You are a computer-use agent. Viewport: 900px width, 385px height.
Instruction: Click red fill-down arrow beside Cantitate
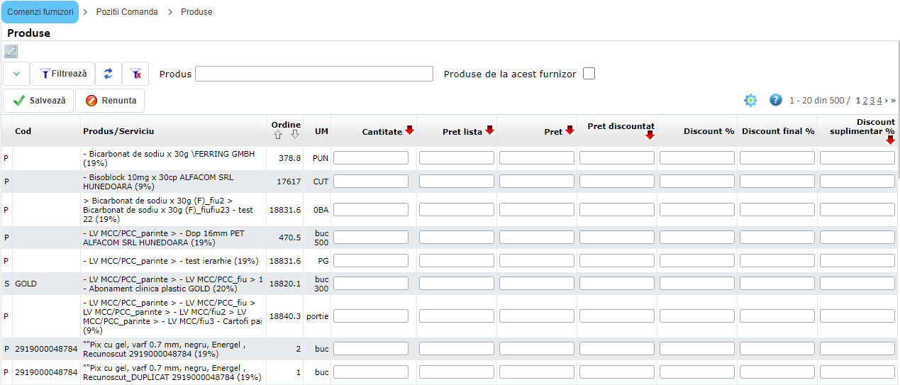409,130
